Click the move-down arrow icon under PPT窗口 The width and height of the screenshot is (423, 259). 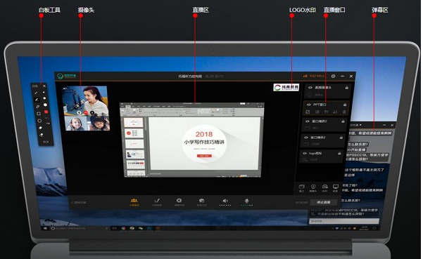(x=335, y=112)
